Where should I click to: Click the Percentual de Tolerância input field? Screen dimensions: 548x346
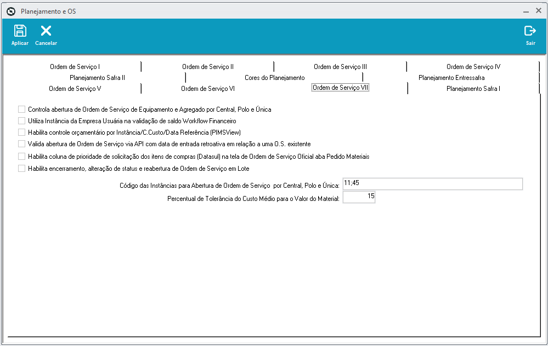coord(359,197)
